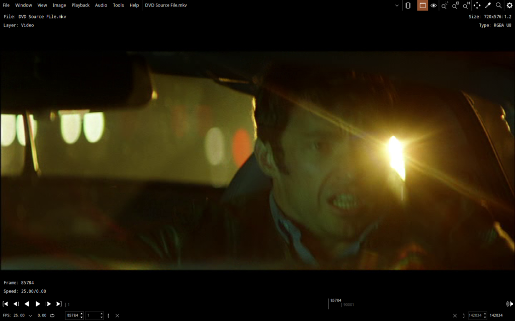
Task: Click the DVD Source File.mkv filename entry
Action: pos(166,5)
